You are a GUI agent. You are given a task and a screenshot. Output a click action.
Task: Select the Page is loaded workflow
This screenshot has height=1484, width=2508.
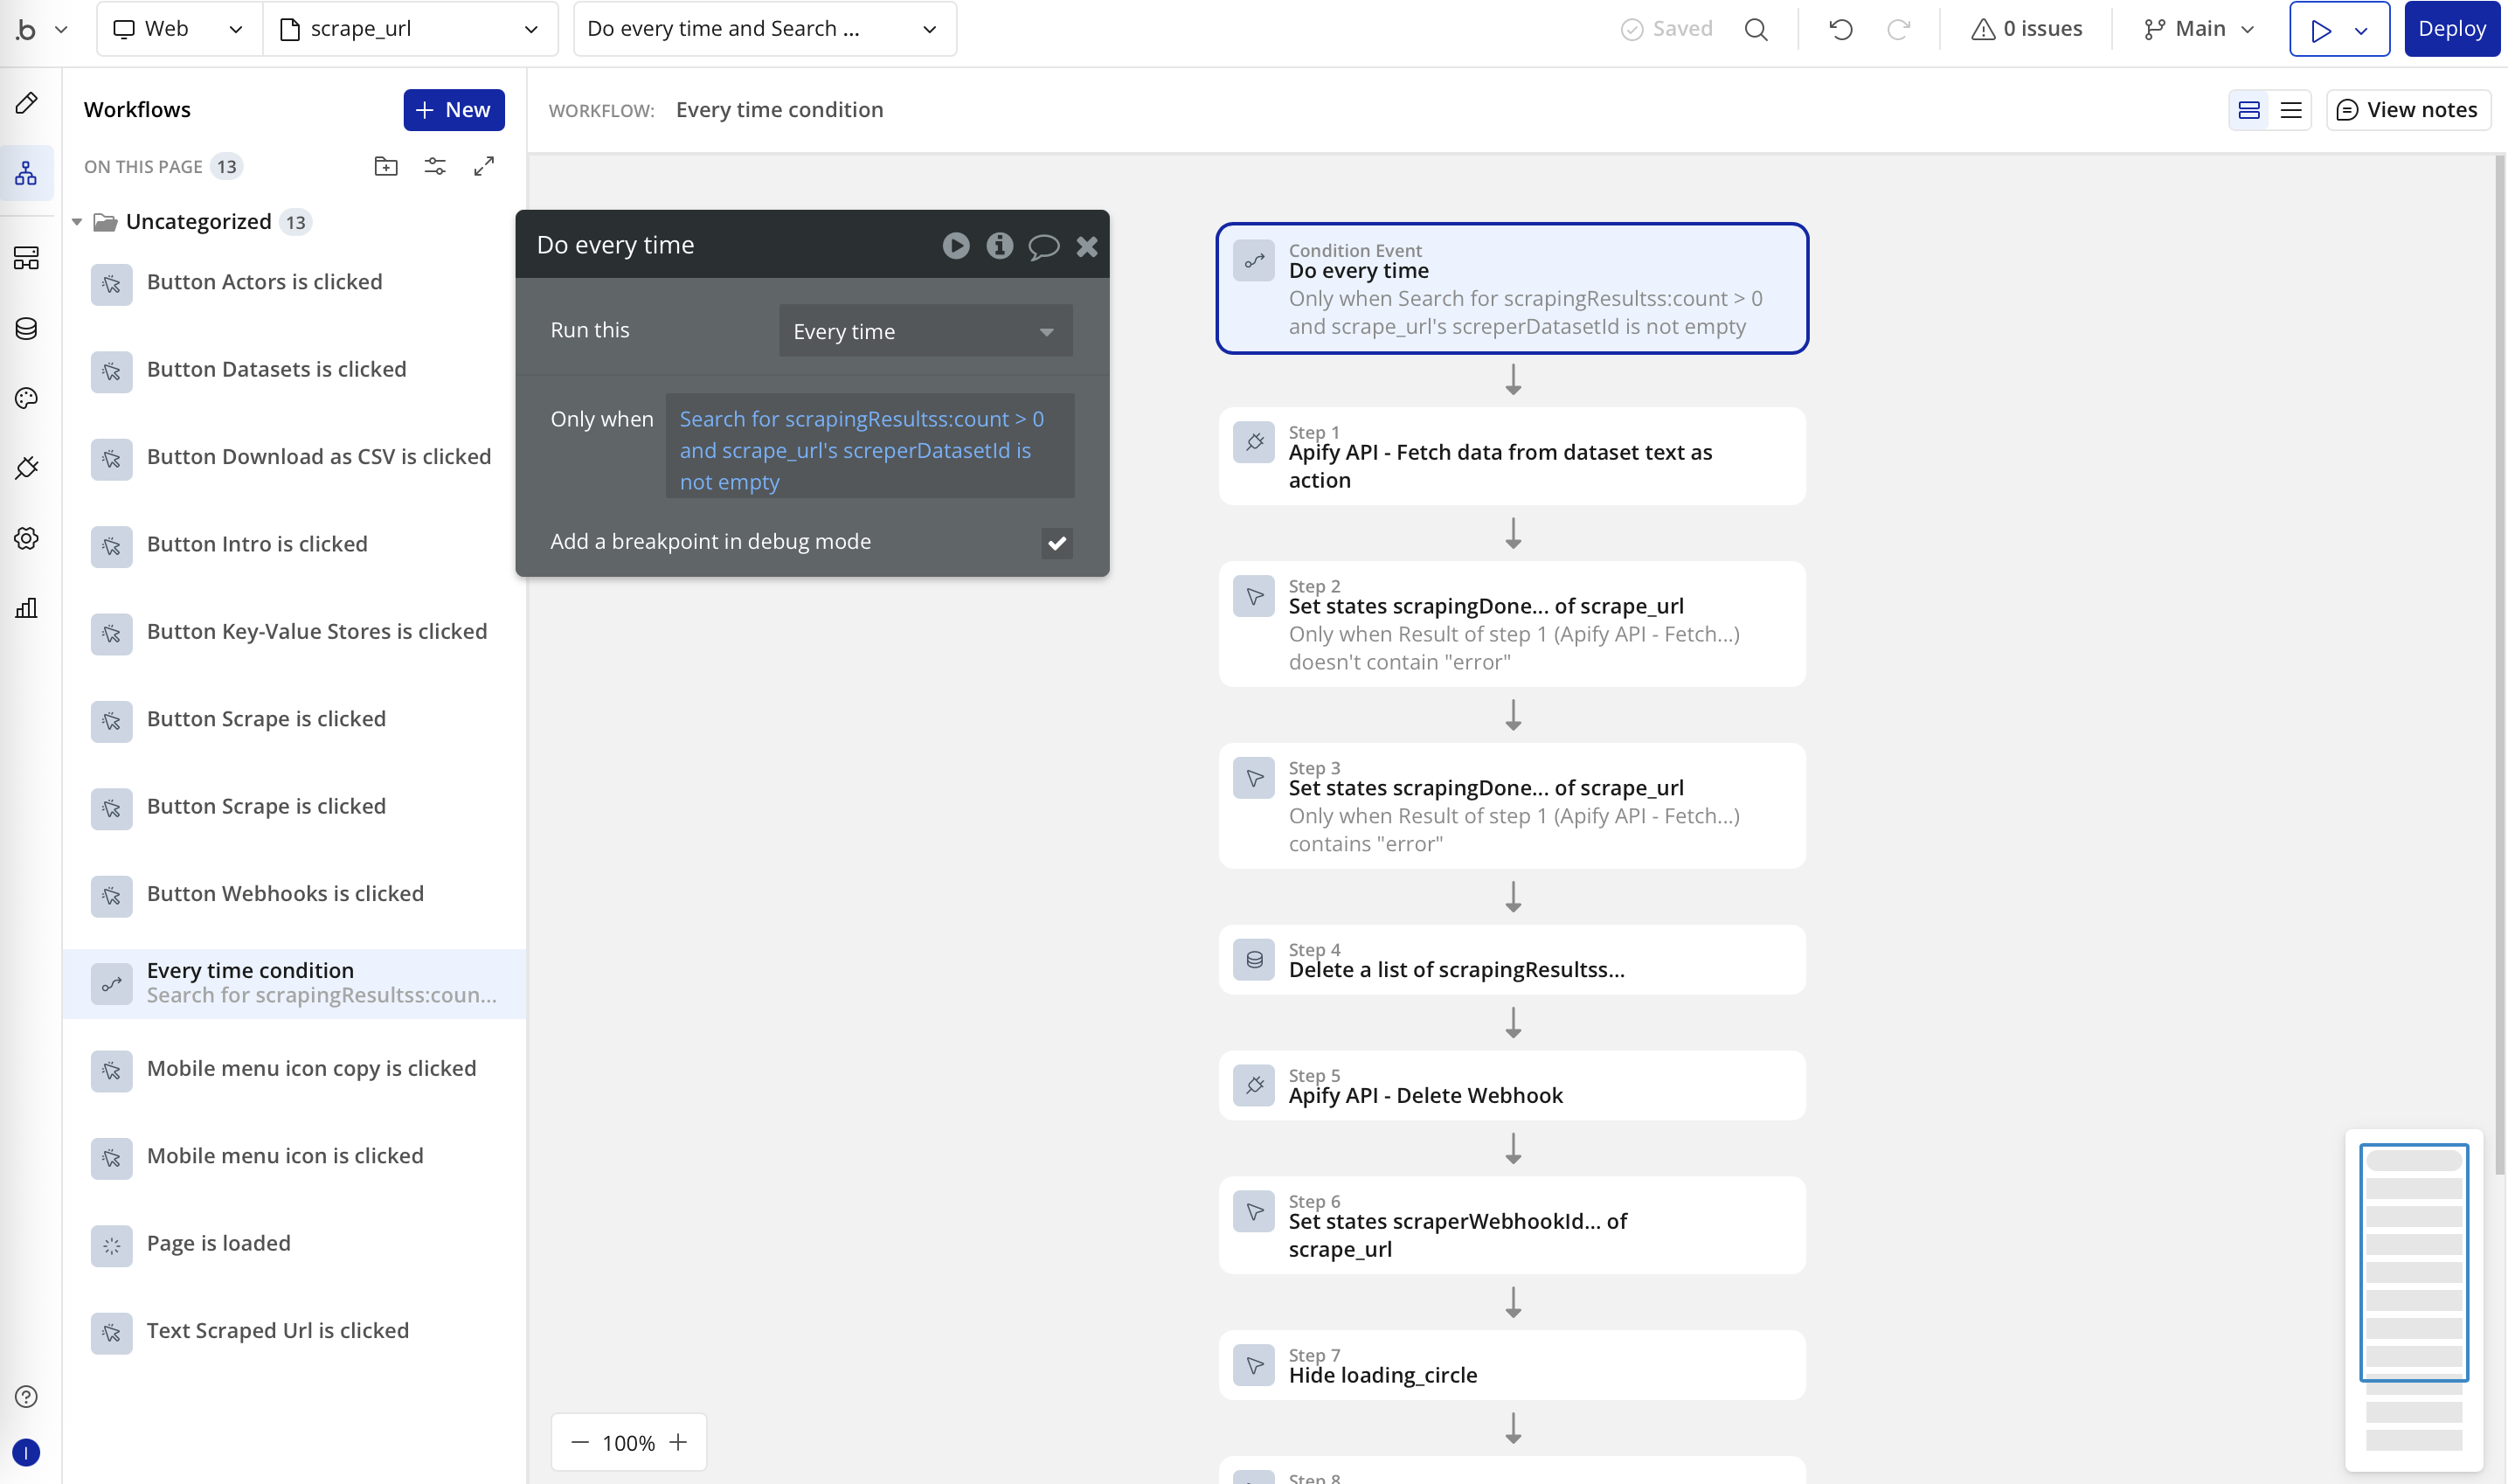[x=219, y=1243]
